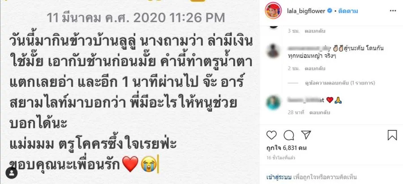Open lala_bigflower profile picture
The height and width of the screenshot is (184, 403).
[274, 11]
